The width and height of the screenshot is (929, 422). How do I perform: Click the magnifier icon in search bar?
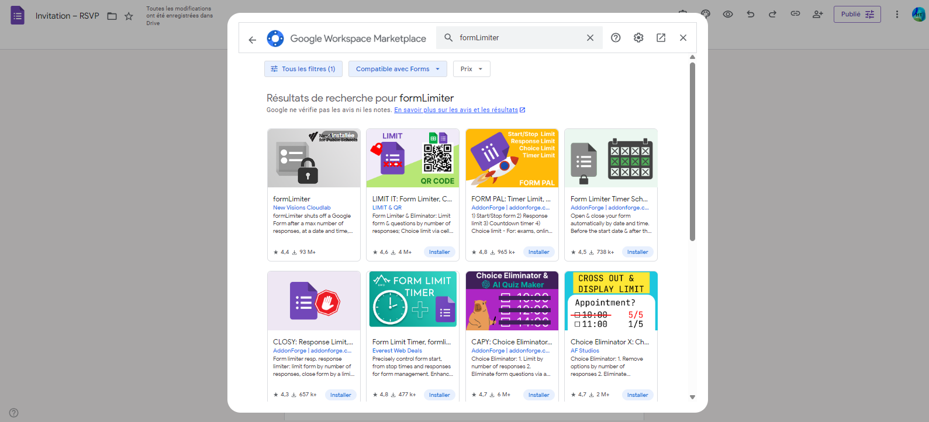[448, 37]
